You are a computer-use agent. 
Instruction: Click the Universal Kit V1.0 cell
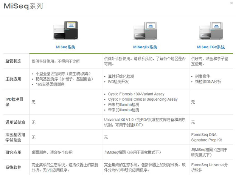[x=144, y=122]
